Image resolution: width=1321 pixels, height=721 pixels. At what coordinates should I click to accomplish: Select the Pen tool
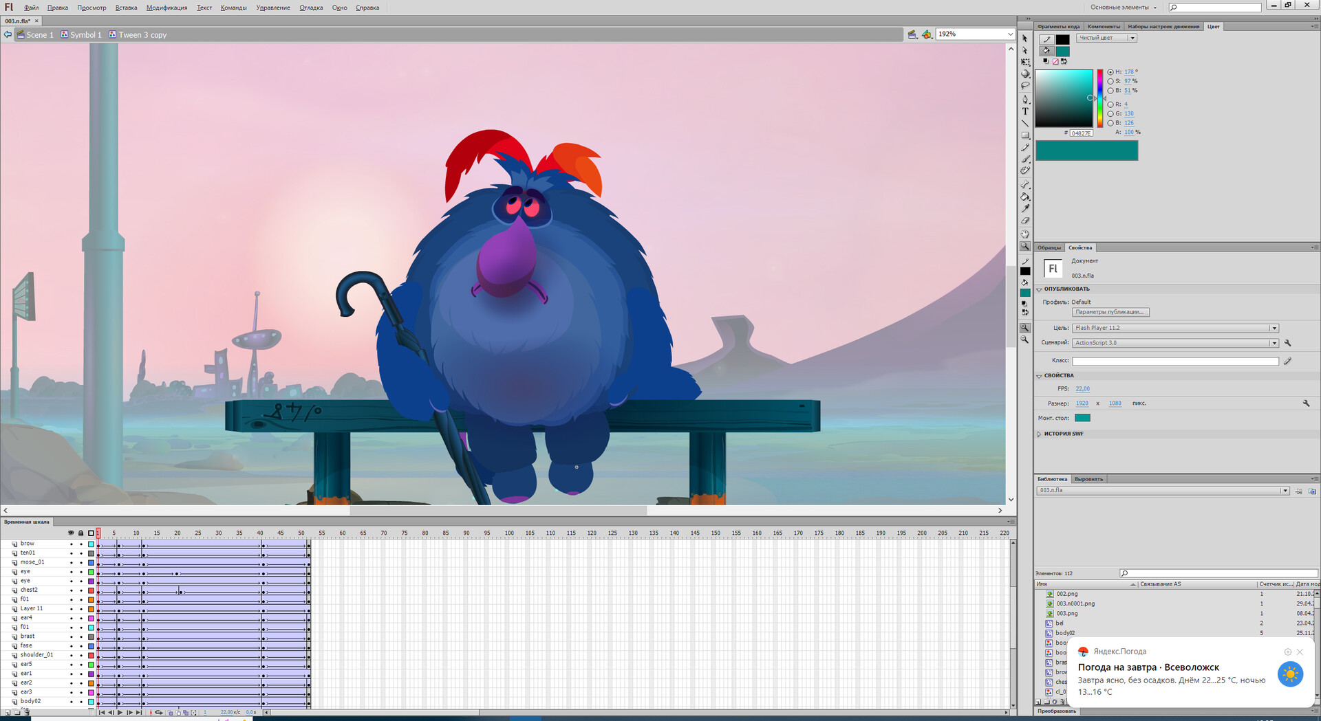coord(1025,100)
